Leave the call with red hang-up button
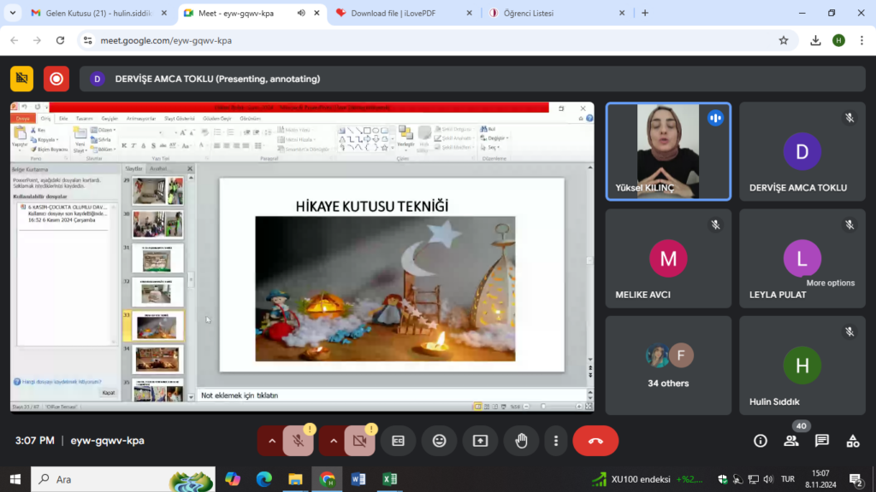876x492 pixels. (x=595, y=441)
